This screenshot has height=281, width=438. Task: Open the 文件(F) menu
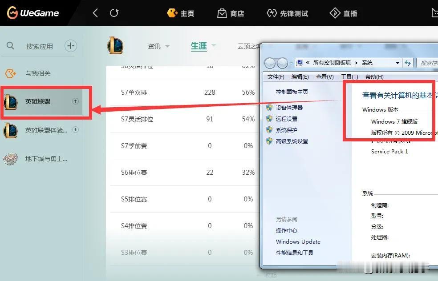pyautogui.click(x=276, y=77)
